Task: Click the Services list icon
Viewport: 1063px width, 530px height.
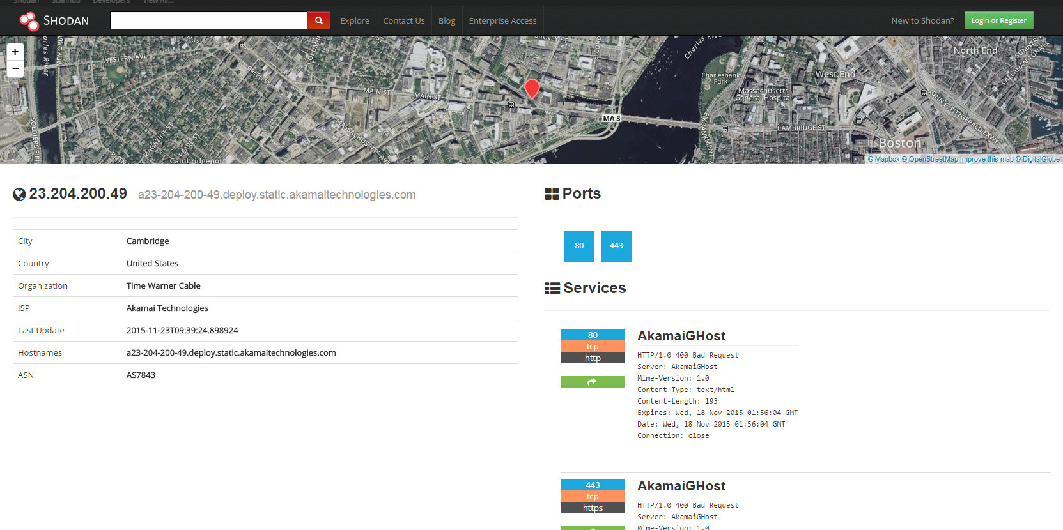Action: tap(552, 289)
